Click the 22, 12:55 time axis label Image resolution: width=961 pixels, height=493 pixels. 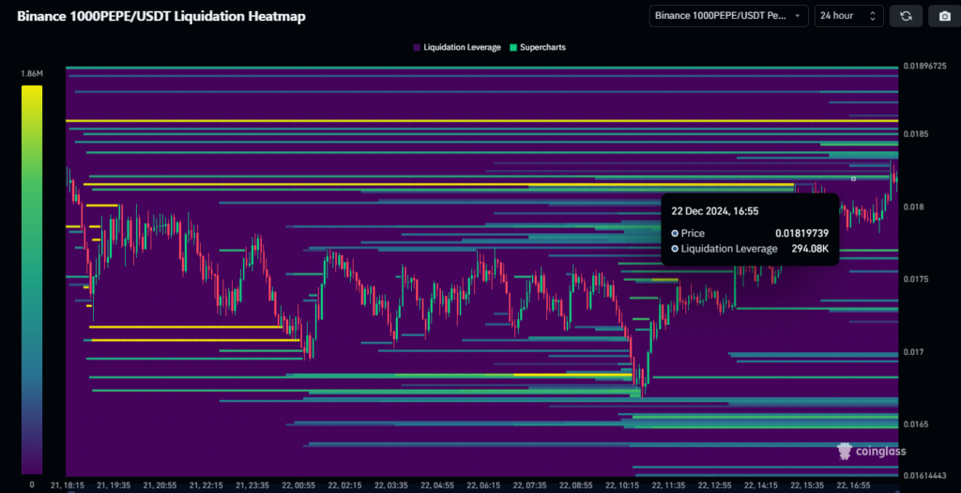pyautogui.click(x=714, y=485)
